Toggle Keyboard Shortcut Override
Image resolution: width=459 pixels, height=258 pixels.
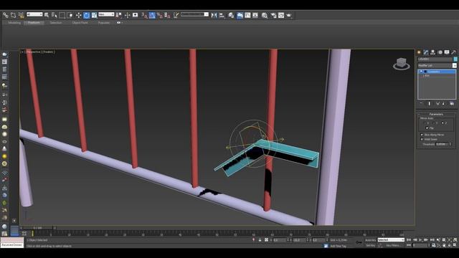(136, 15)
